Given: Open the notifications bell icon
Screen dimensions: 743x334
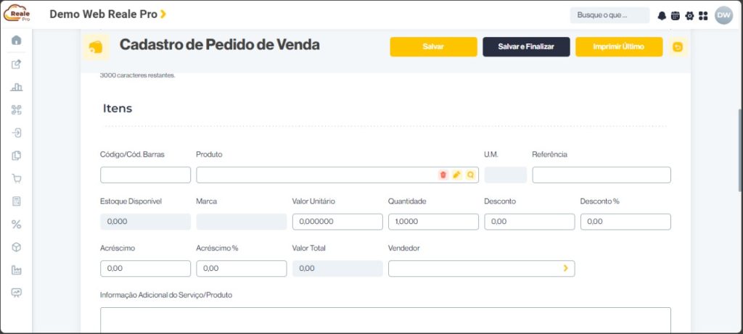Looking at the screenshot, I should [x=662, y=16].
